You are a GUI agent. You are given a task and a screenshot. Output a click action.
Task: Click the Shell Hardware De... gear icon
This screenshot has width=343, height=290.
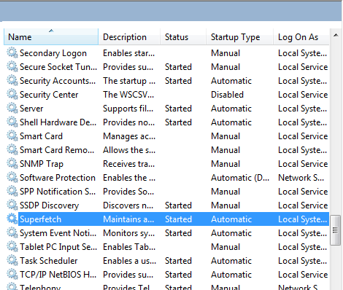[x=12, y=122]
